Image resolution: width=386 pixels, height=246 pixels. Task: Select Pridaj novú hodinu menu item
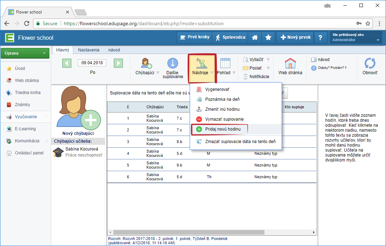pos(236,129)
